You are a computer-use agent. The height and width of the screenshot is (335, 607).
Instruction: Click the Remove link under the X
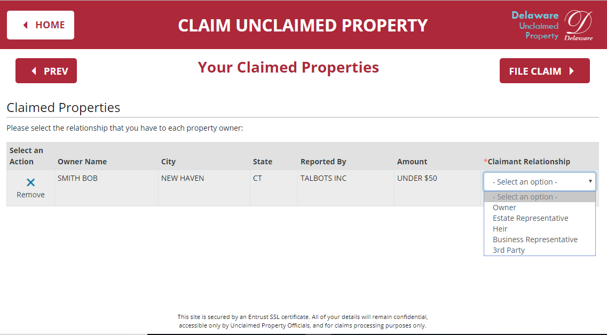click(30, 195)
